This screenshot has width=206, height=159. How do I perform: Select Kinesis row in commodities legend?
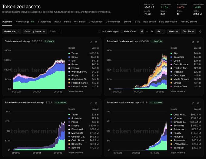(x=83, y=125)
